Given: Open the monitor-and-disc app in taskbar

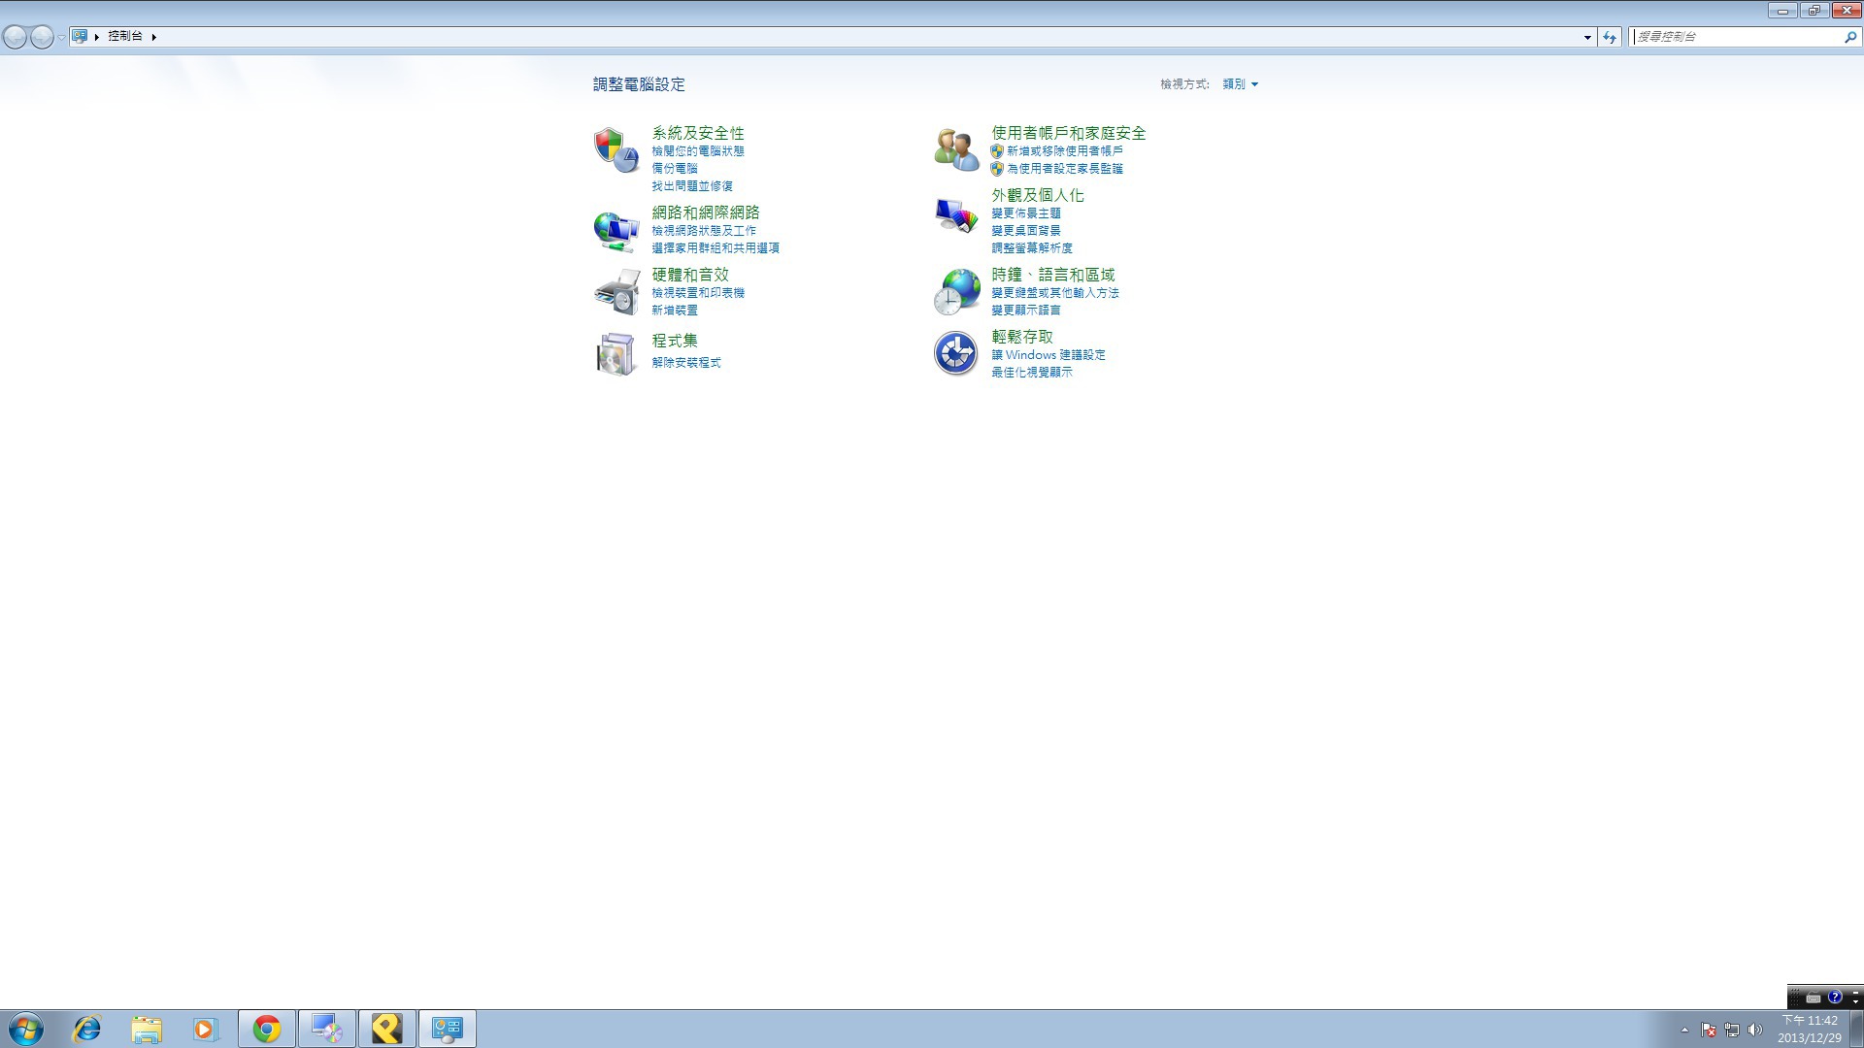Looking at the screenshot, I should point(327,1029).
